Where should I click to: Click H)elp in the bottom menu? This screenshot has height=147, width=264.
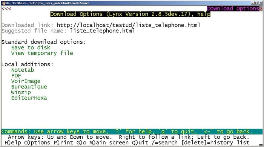[x=13, y=142]
